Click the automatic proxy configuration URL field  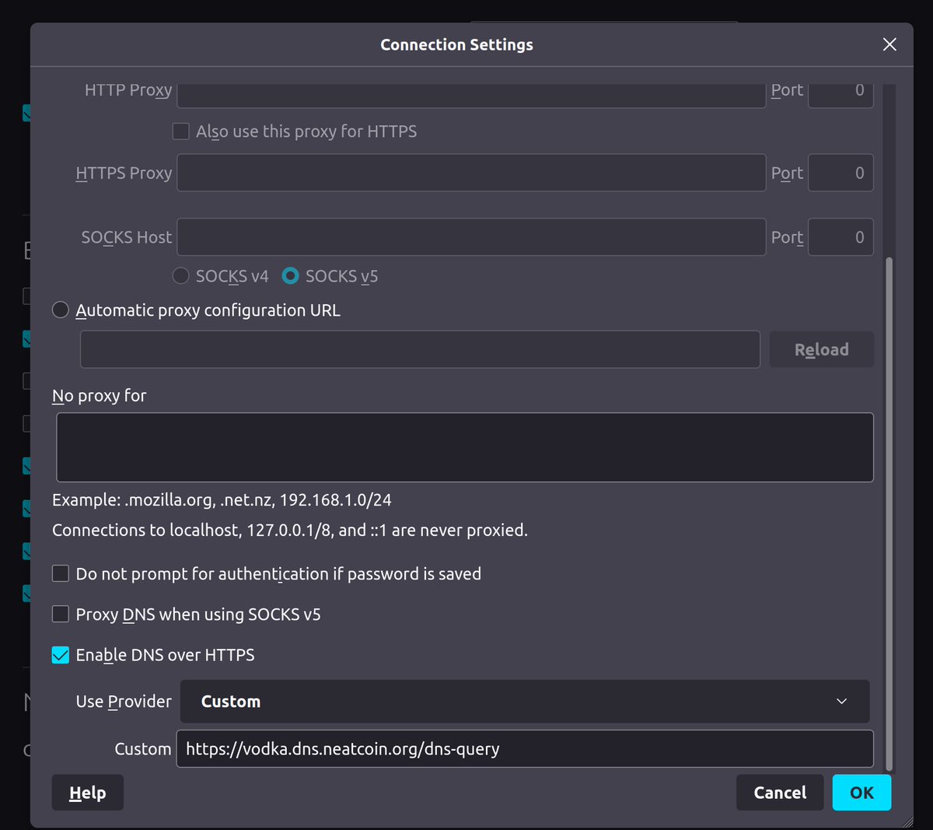tap(420, 349)
